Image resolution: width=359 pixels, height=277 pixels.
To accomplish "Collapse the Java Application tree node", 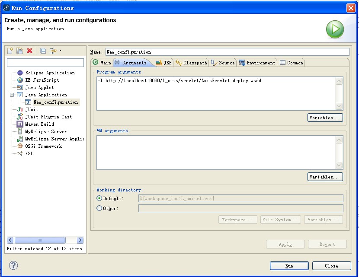I will tap(13, 95).
